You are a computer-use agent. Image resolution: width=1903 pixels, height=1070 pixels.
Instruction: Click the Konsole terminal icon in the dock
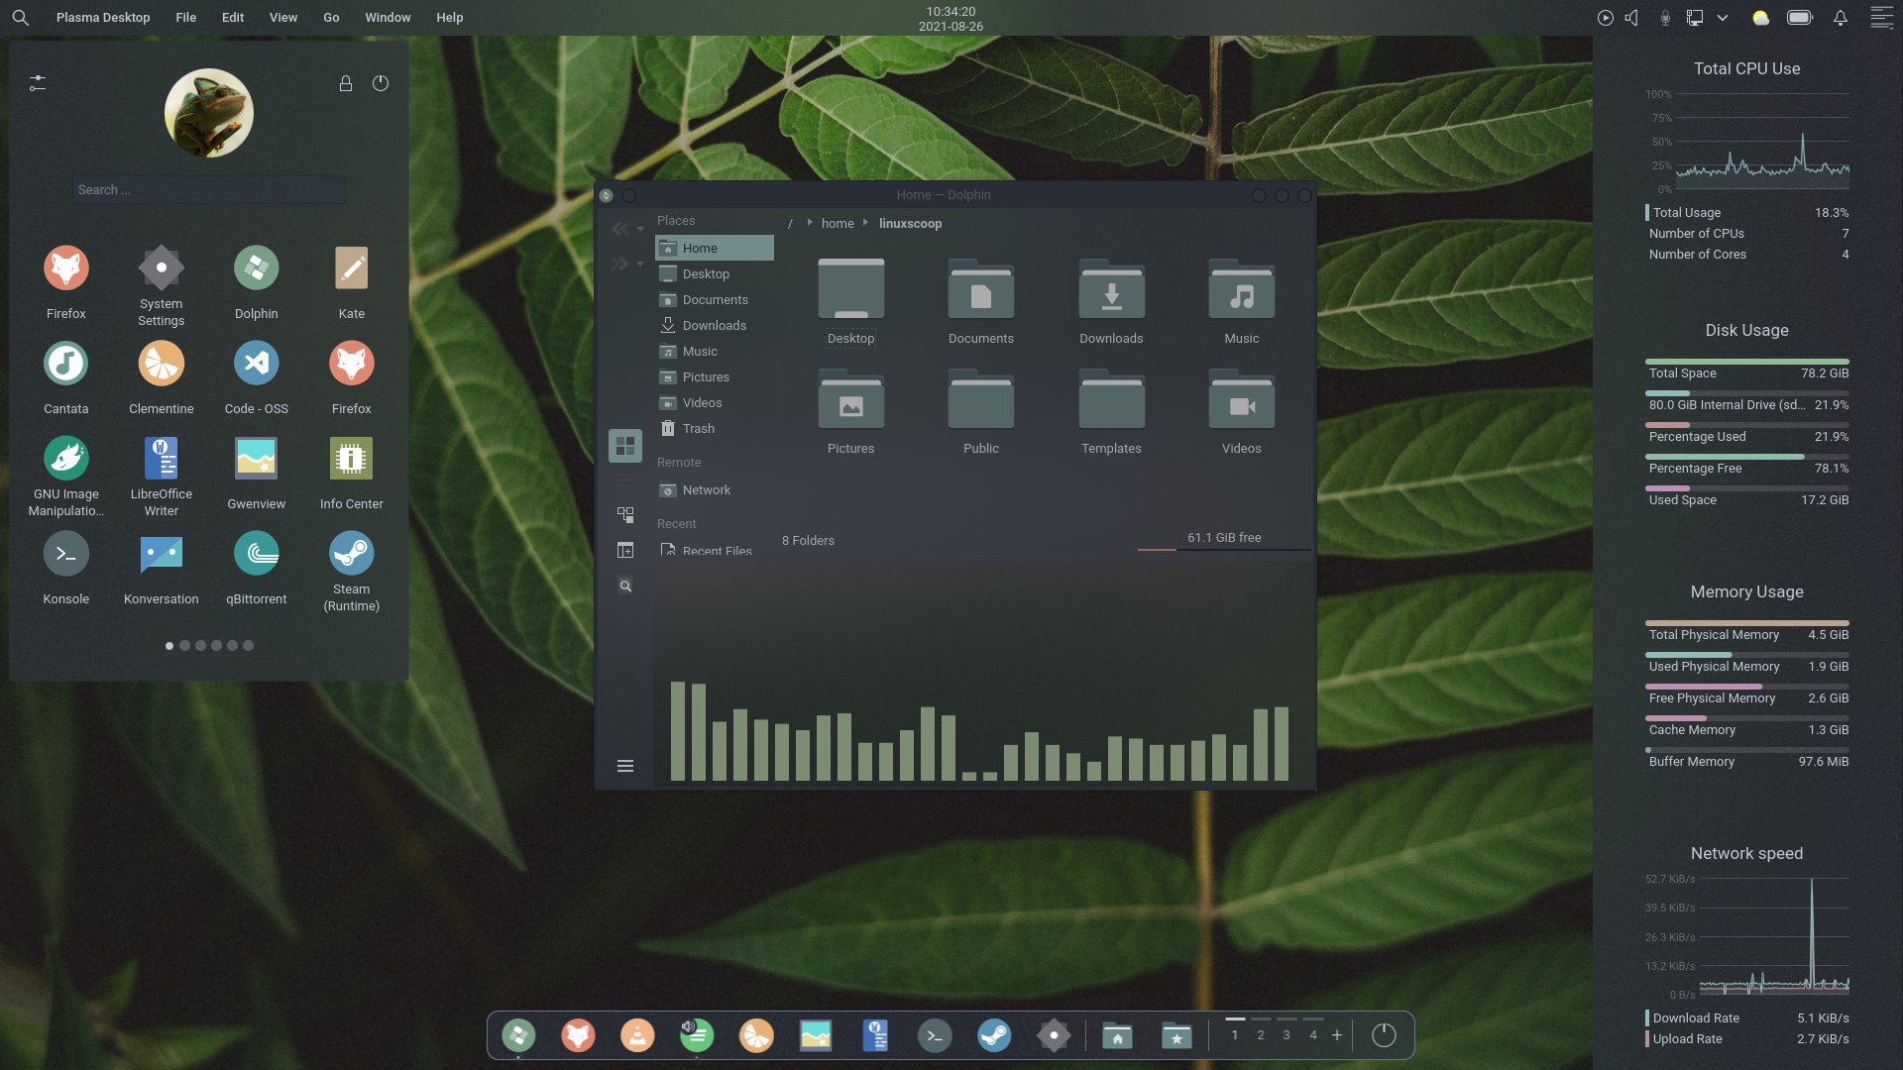coord(935,1035)
